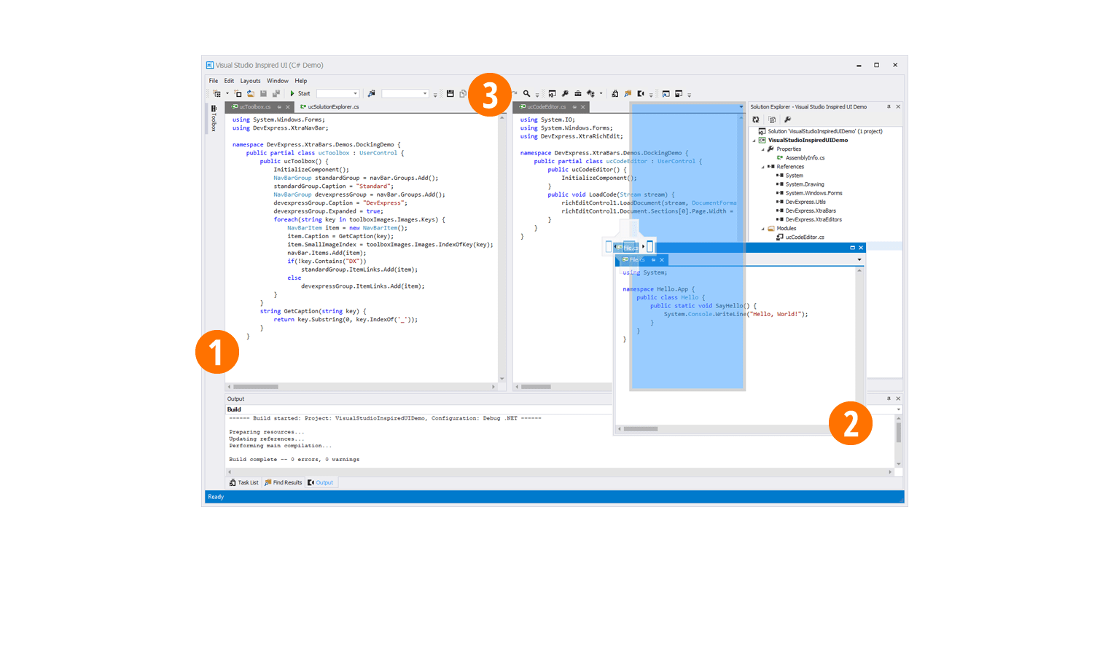Toggle auto-hide pin on Solution Explorer panel

point(889,107)
